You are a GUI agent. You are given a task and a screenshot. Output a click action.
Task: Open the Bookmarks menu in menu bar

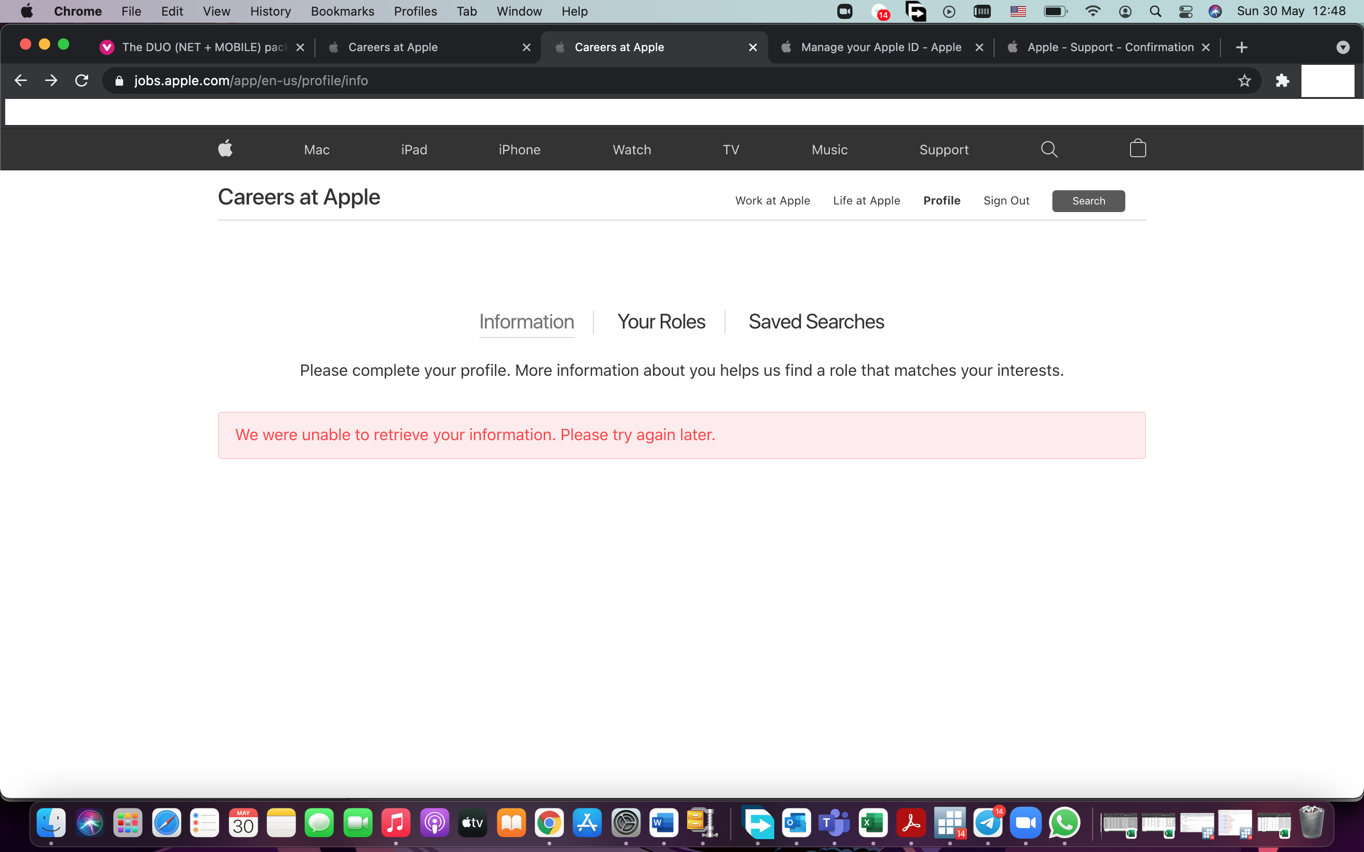pos(342,11)
